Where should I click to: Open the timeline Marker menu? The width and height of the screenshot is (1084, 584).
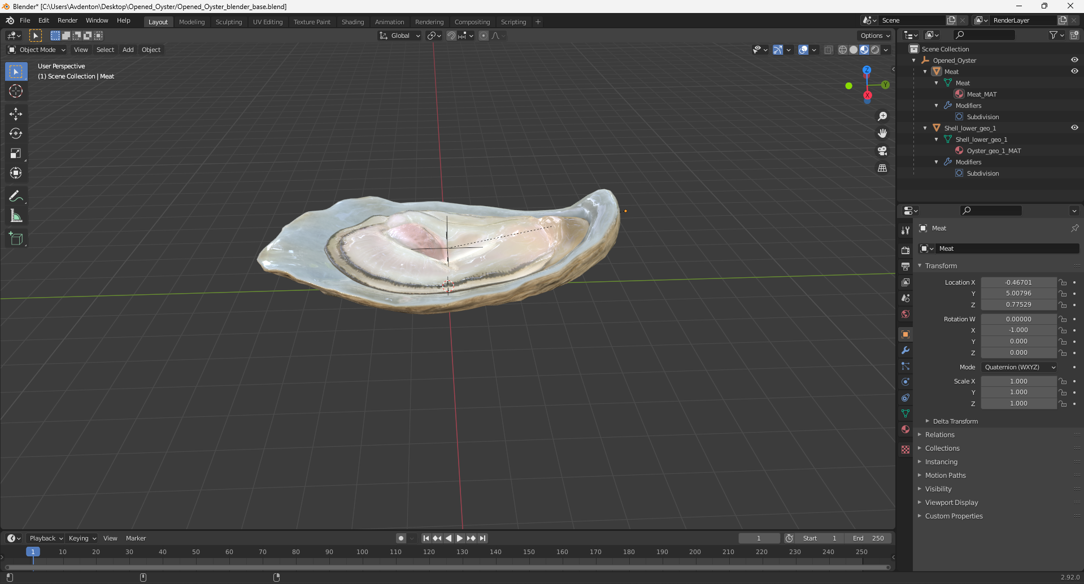pyautogui.click(x=136, y=538)
